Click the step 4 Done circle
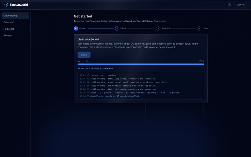 pos(199,28)
